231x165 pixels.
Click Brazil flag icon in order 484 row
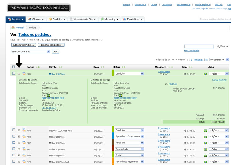point(205,131)
